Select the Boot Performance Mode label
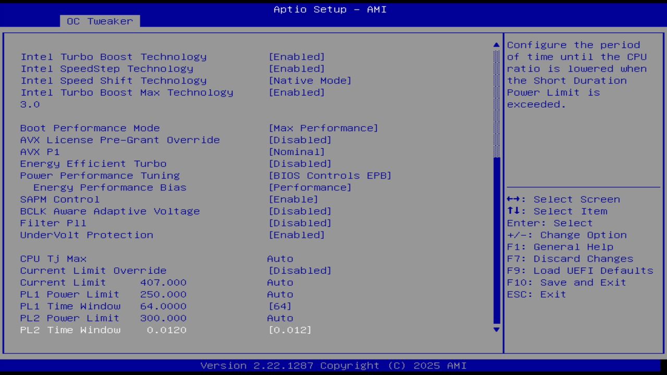This screenshot has width=667, height=375. click(x=90, y=128)
